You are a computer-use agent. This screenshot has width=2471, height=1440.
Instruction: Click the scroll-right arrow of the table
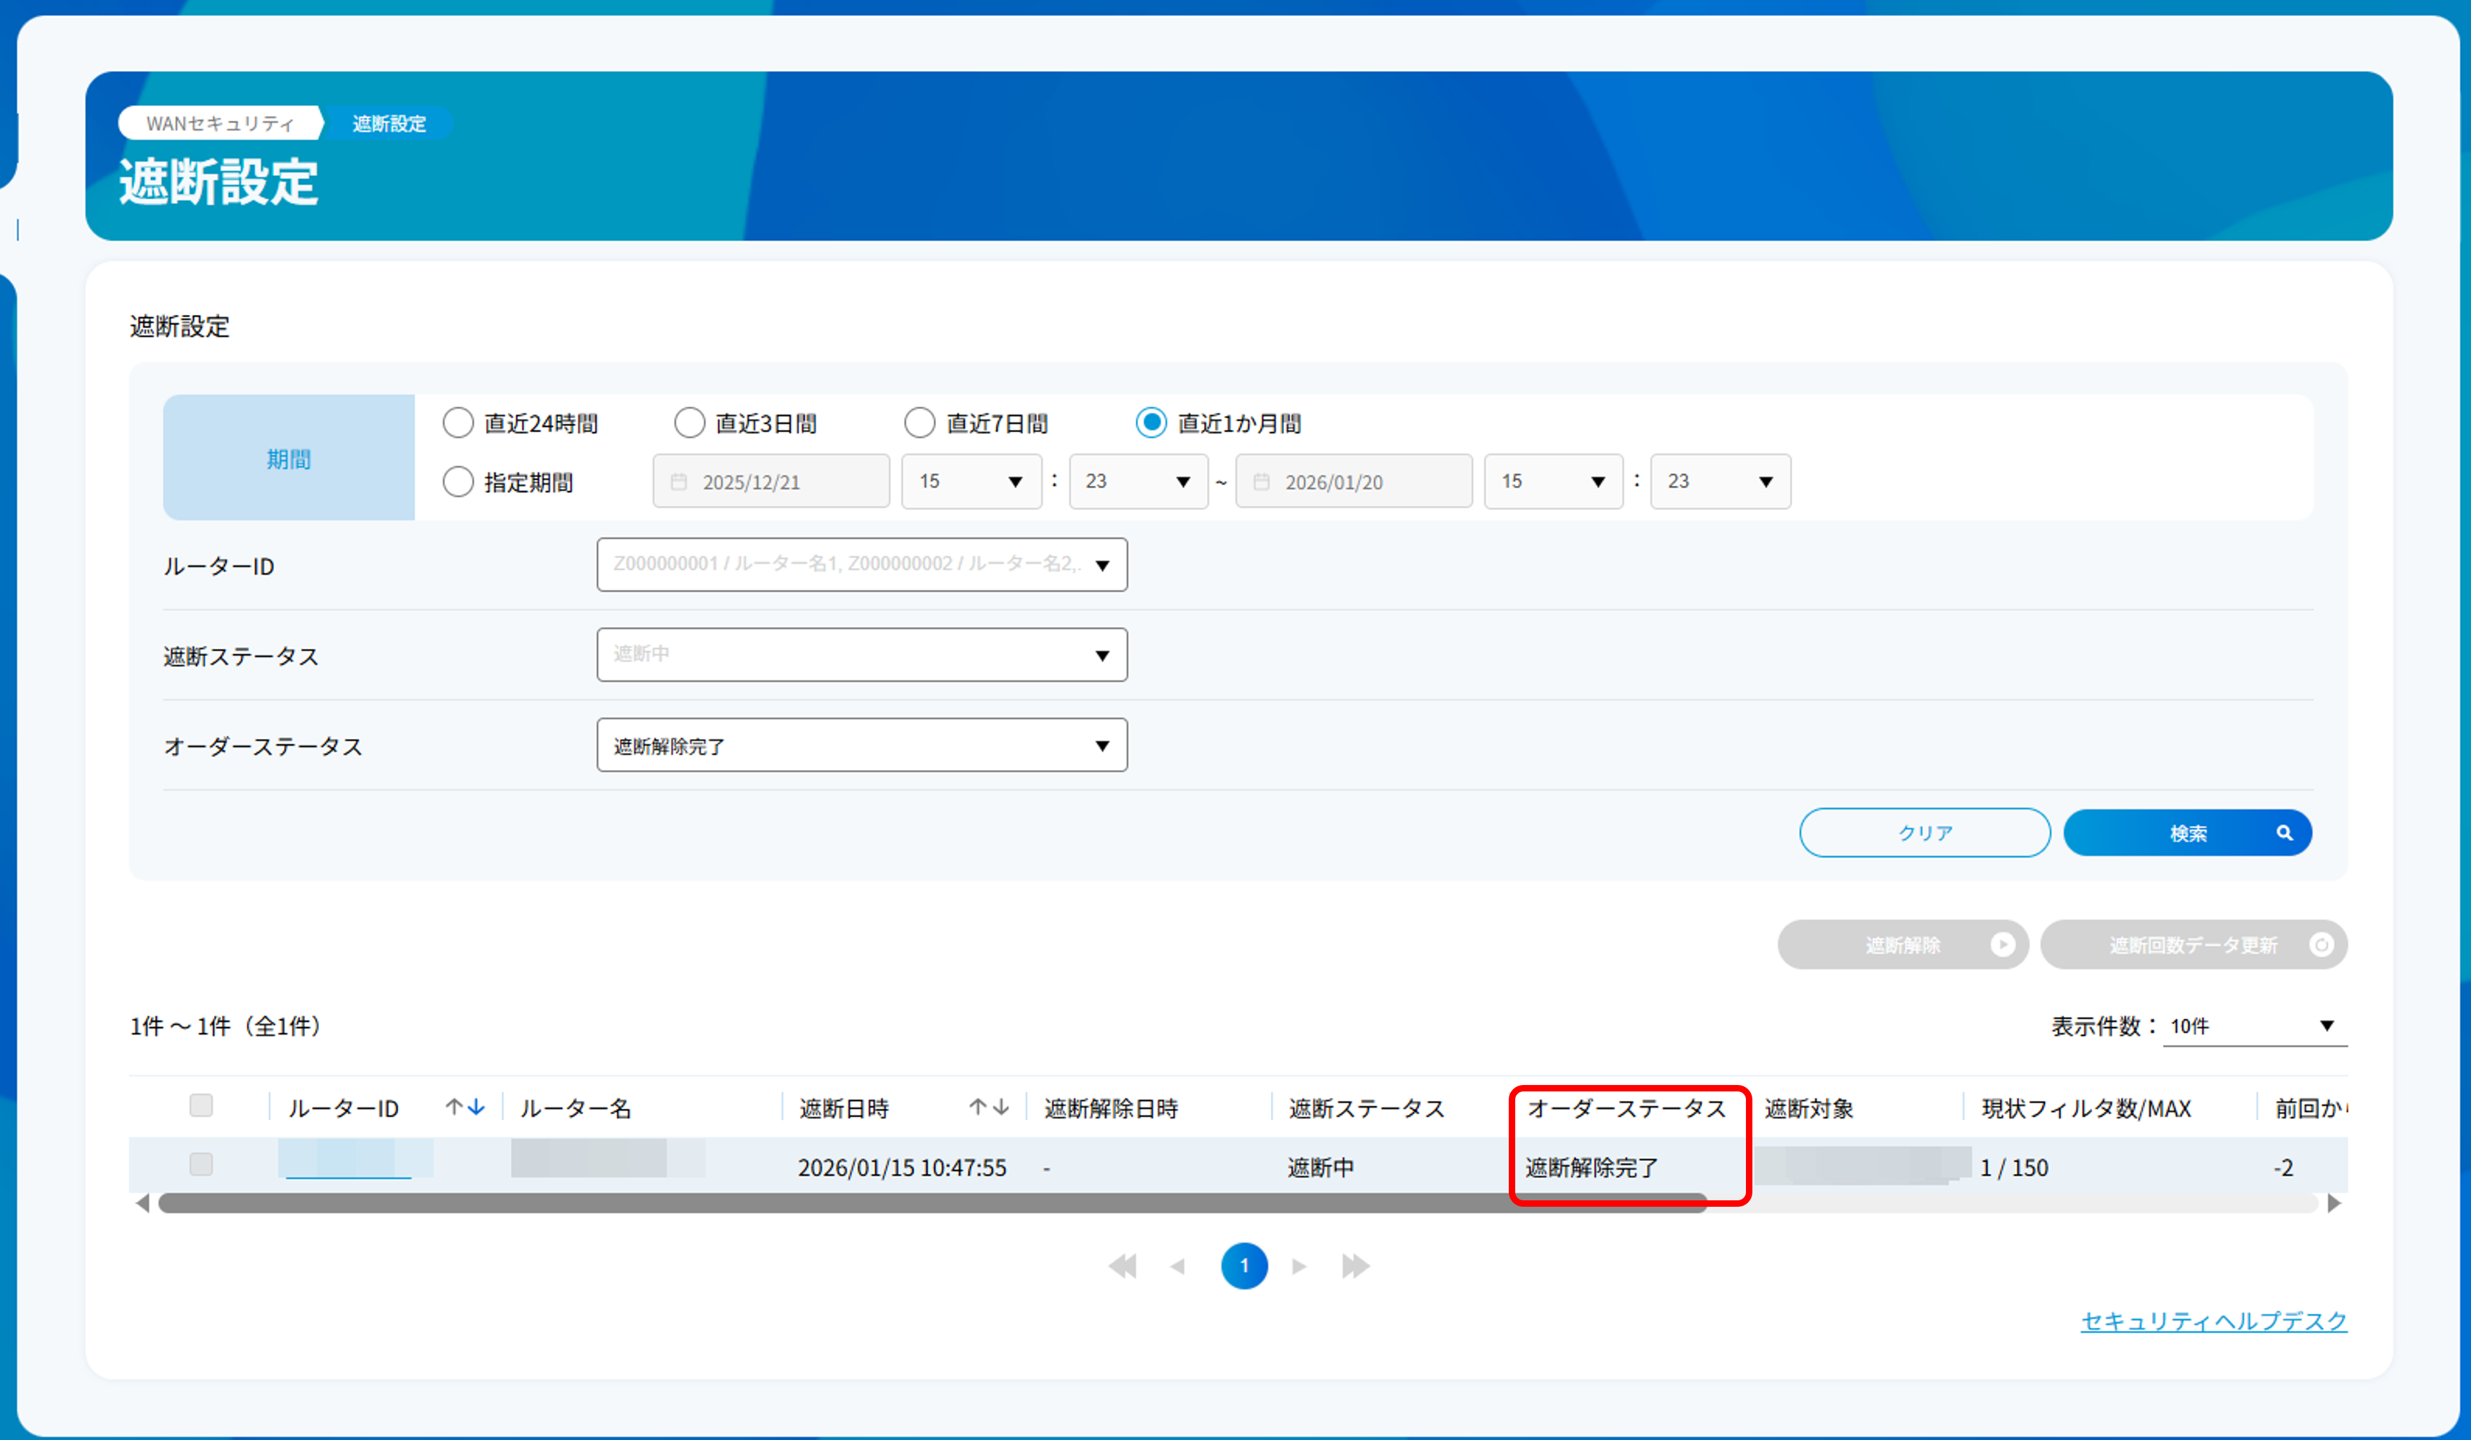[x=2334, y=1203]
